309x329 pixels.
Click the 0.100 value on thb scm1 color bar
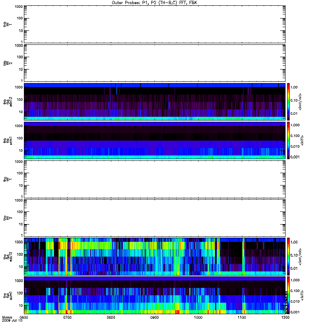coord(295,136)
